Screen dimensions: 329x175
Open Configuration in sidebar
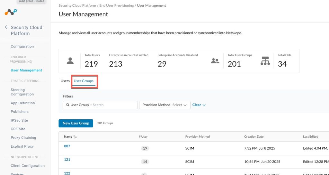coord(22,46)
